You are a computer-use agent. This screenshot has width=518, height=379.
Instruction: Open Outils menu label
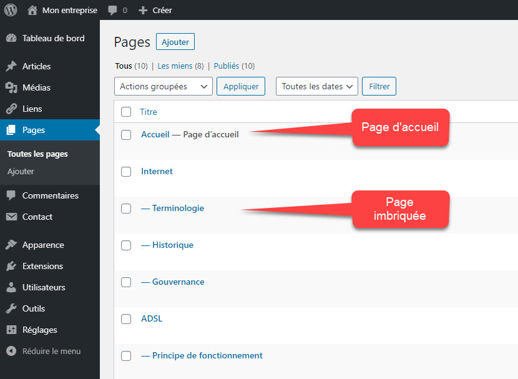33,308
